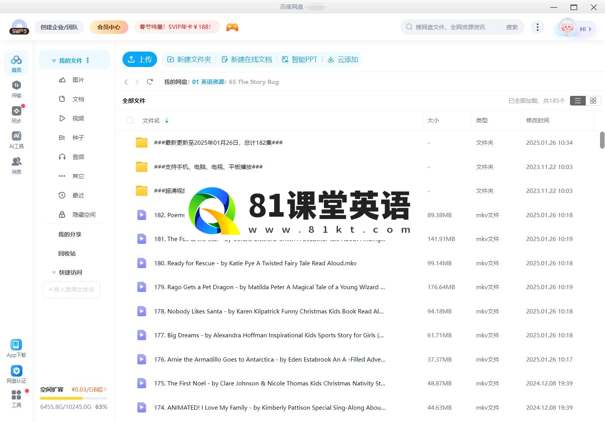Click video icon of 174. ANIMATED! file
Image resolution: width=605 pixels, height=422 pixels.
142,407
